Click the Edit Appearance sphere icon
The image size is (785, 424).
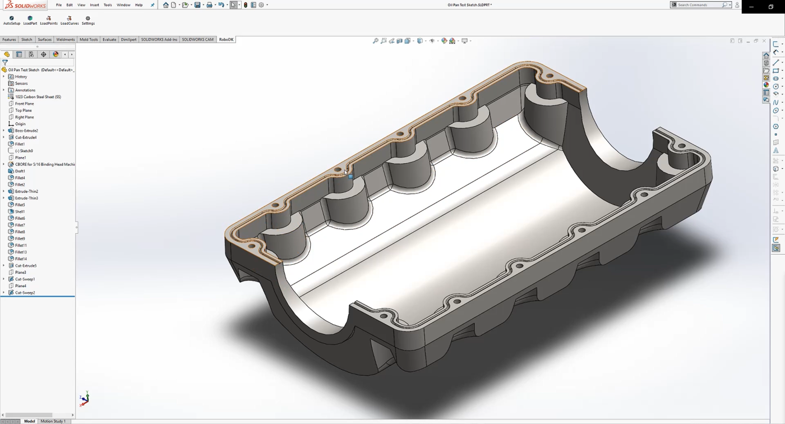(444, 40)
